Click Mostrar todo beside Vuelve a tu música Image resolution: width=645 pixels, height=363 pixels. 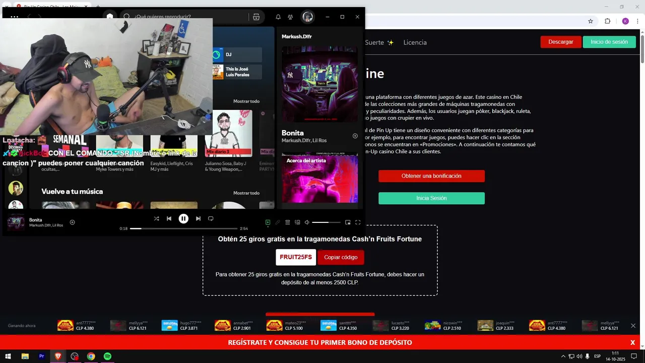tap(246, 193)
